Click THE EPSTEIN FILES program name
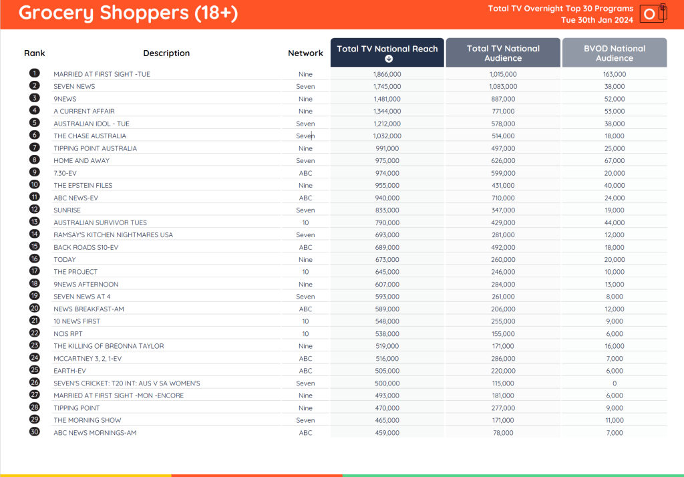Screen dimensions: 684x477 coord(83,186)
